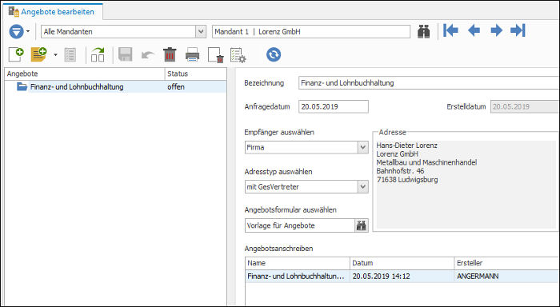560x307 pixels.
Task: Click the green arrow transfer icon
Action: (98, 54)
